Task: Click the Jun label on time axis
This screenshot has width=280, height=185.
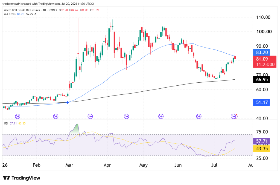Action: click(178, 165)
